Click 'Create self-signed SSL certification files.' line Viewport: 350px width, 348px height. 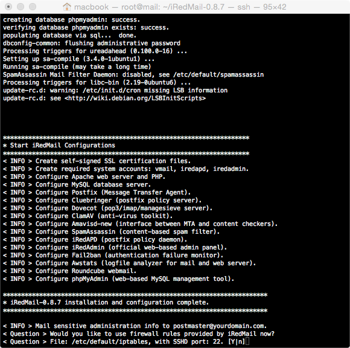(x=97, y=161)
